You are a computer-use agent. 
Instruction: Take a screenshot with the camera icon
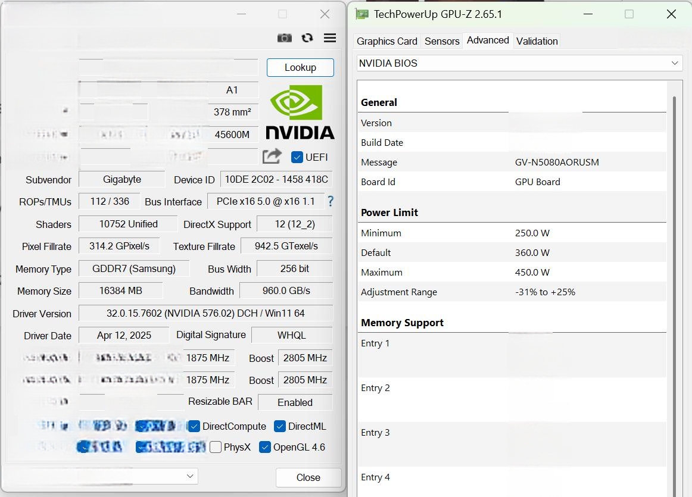pos(285,38)
